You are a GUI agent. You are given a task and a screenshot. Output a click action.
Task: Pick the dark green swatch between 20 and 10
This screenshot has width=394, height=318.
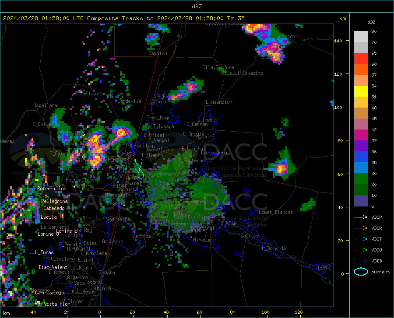pyautogui.click(x=361, y=190)
